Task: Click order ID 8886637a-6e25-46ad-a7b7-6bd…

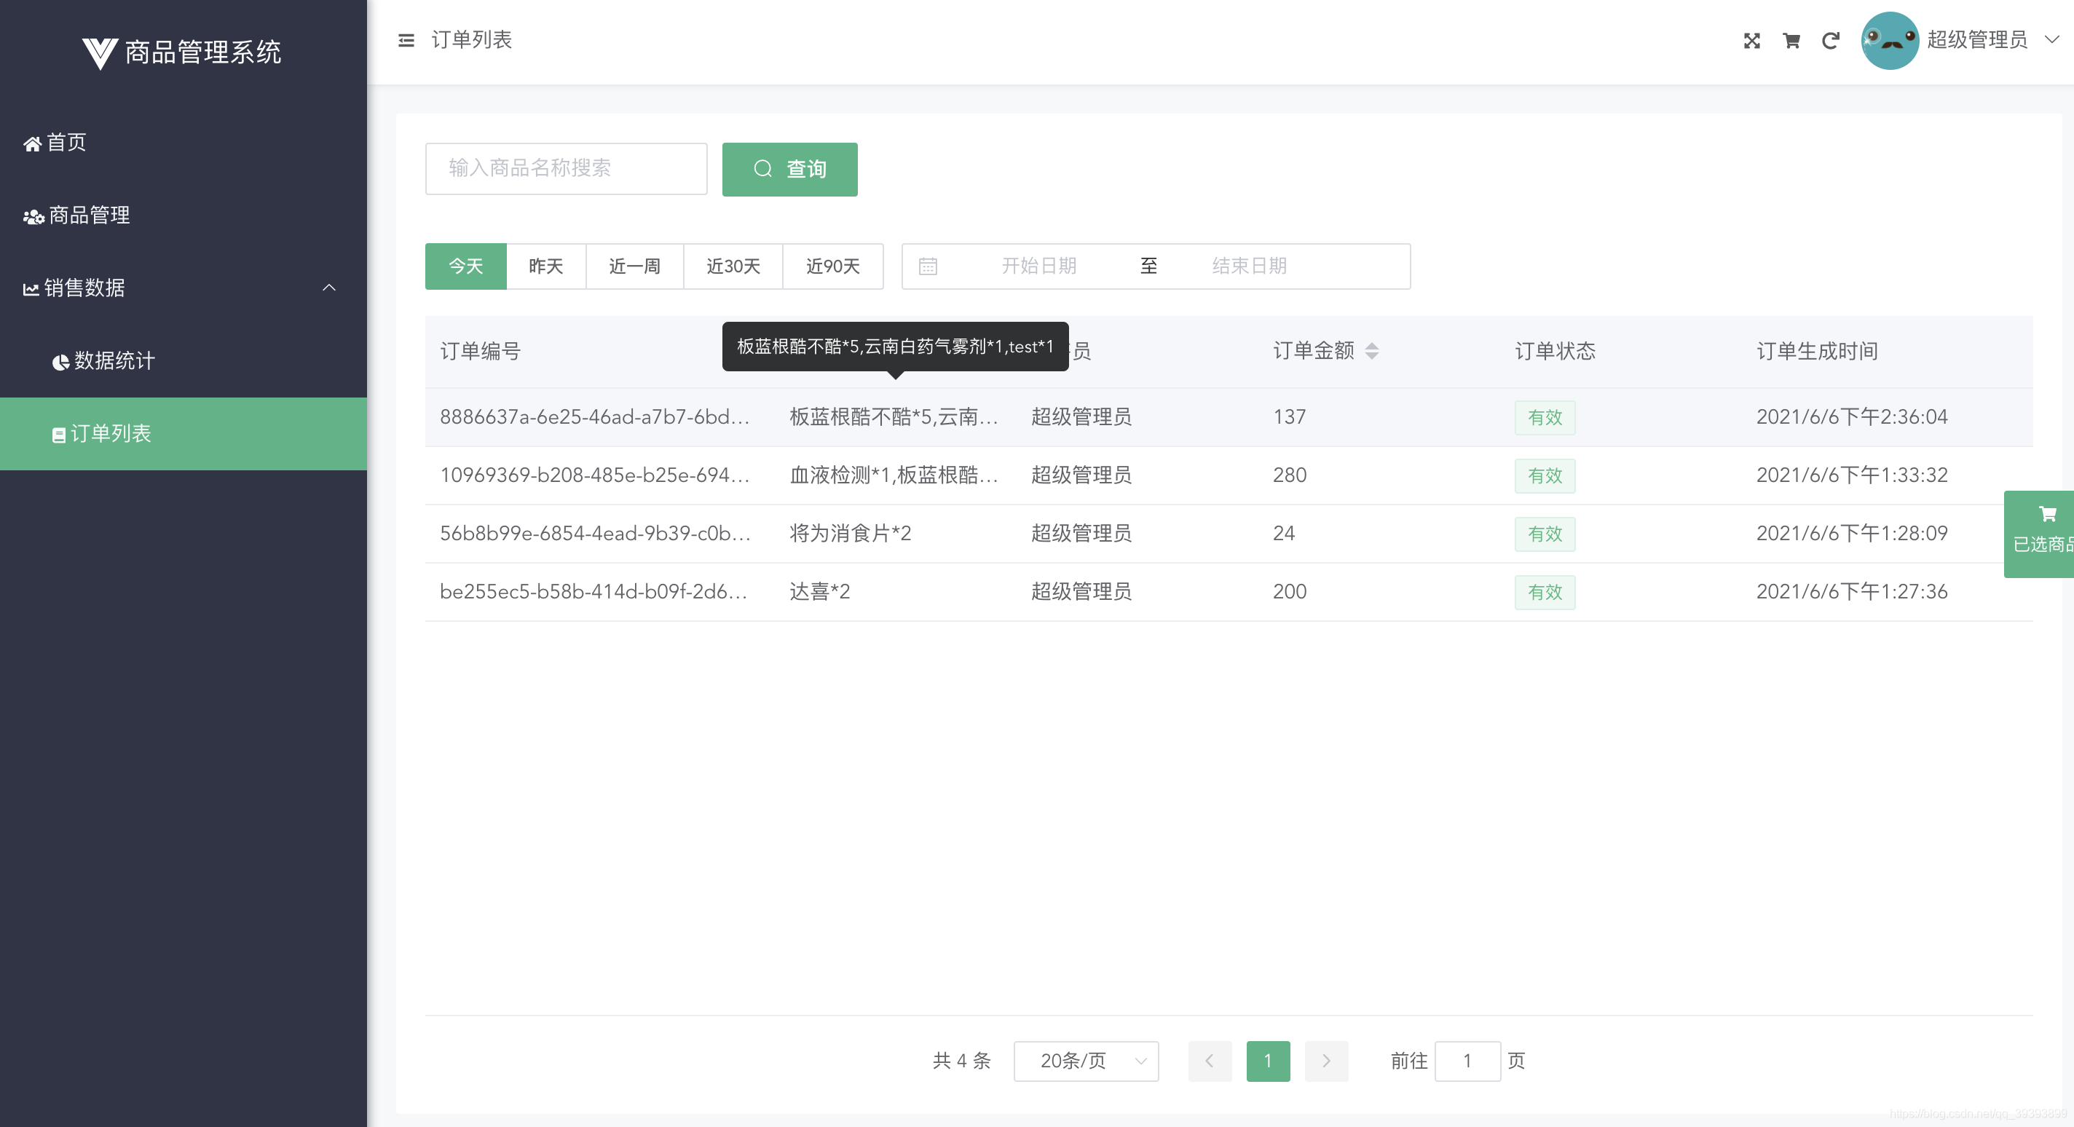Action: click(x=594, y=416)
